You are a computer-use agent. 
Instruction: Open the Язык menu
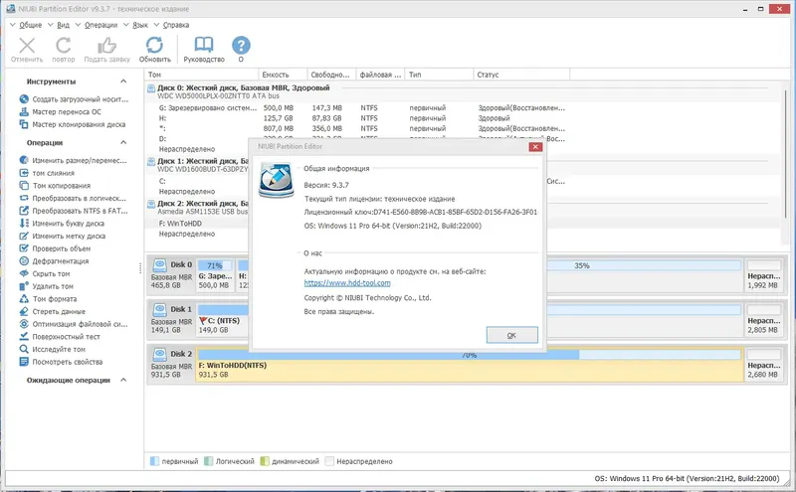(x=140, y=25)
